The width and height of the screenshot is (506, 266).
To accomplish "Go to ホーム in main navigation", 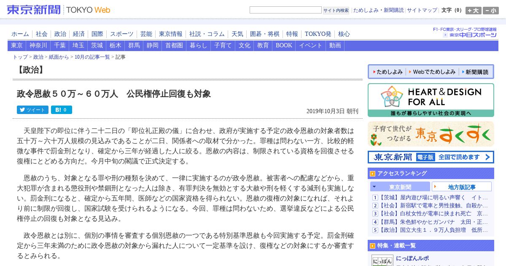I will point(20,34).
